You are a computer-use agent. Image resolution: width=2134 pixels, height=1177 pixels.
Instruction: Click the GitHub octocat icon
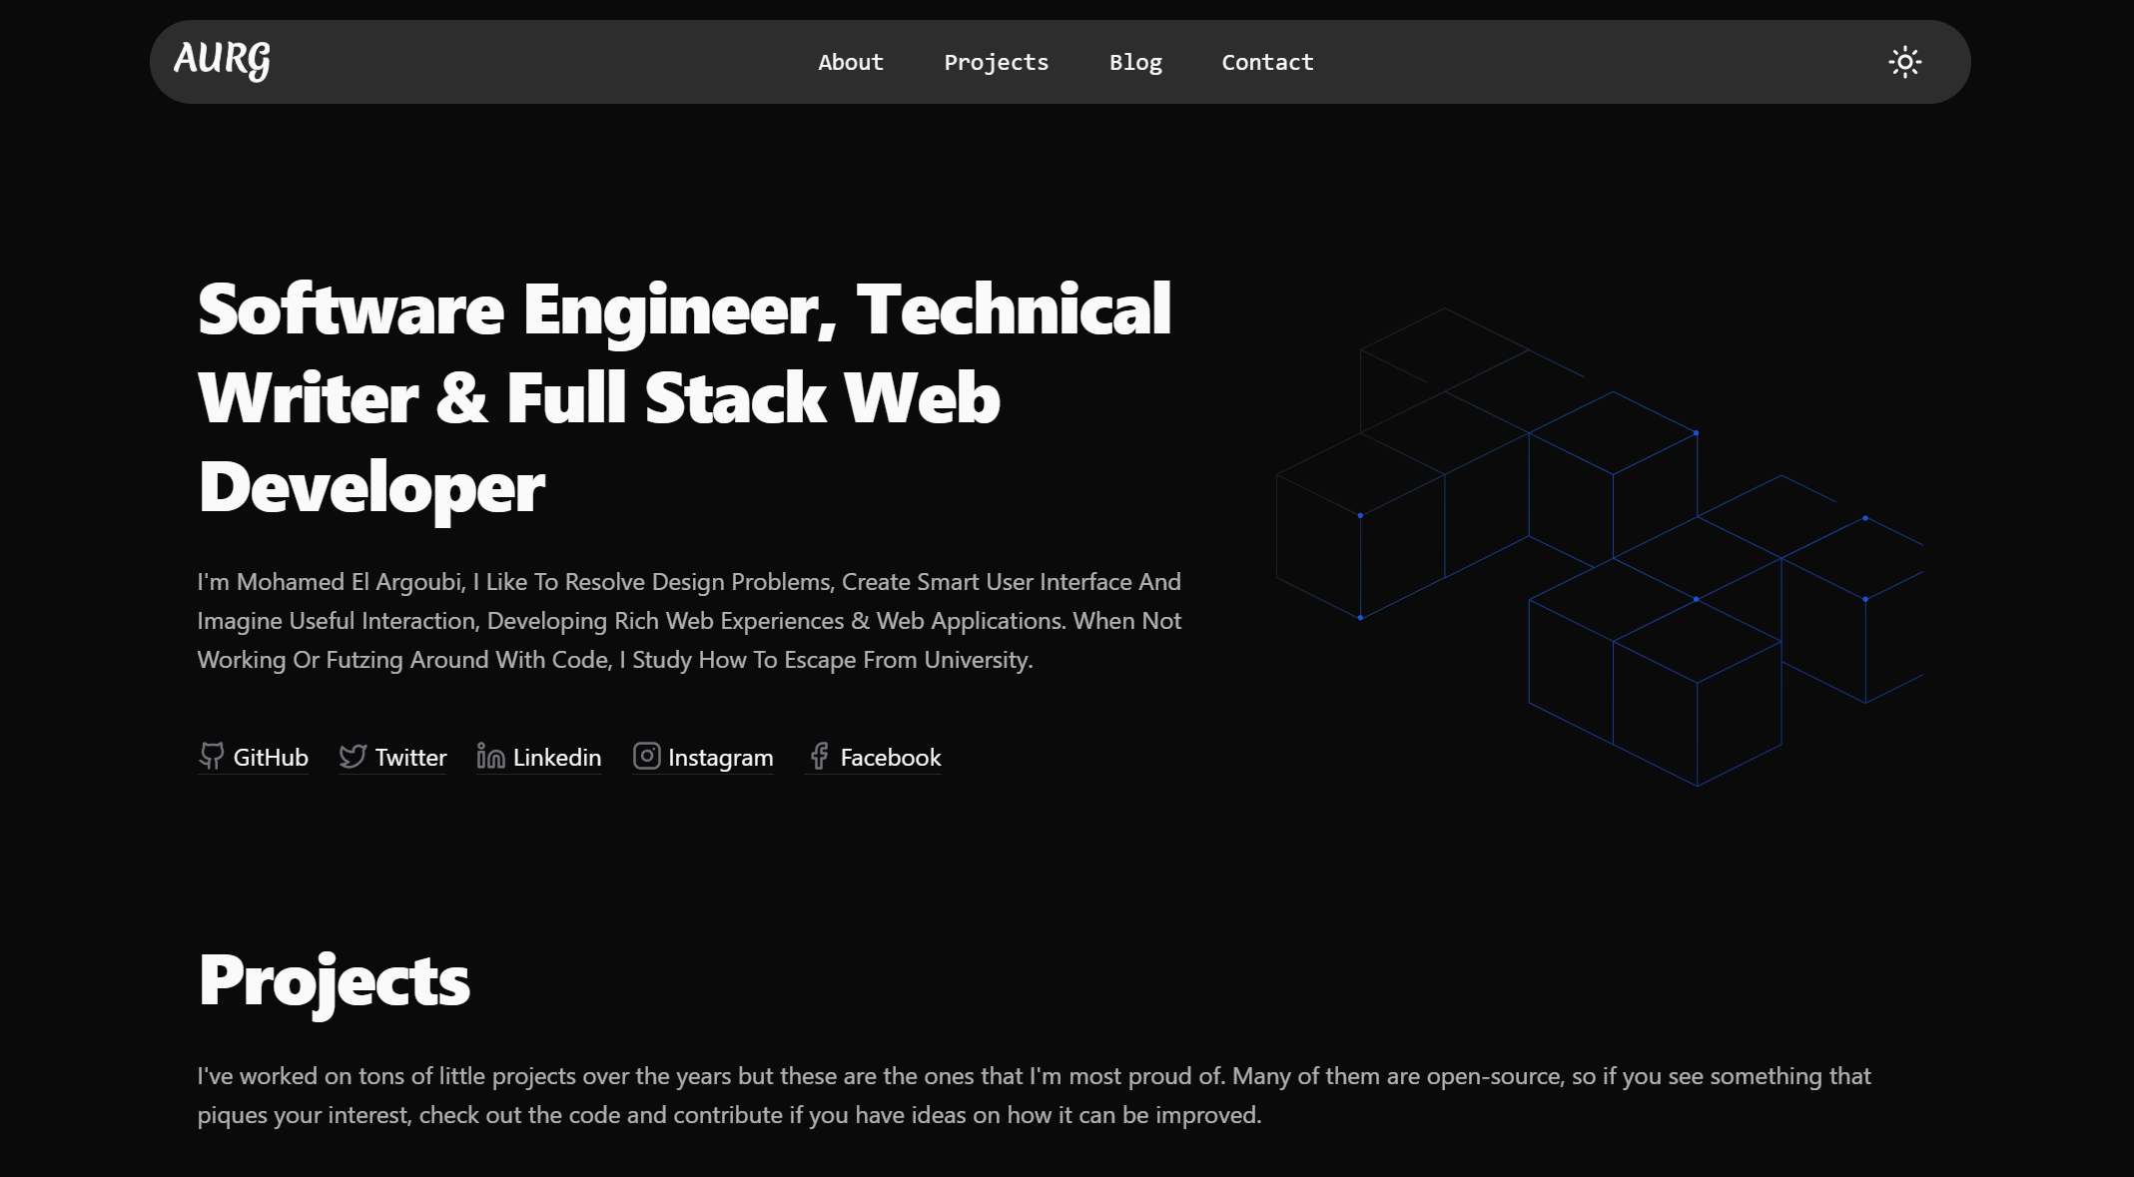pyautogui.click(x=211, y=756)
